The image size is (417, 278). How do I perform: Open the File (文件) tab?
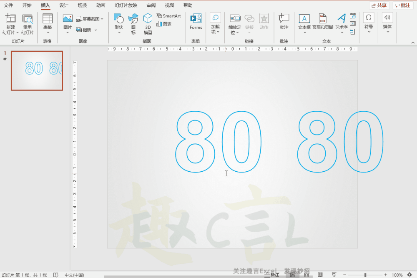pyautogui.click(x=8, y=5)
